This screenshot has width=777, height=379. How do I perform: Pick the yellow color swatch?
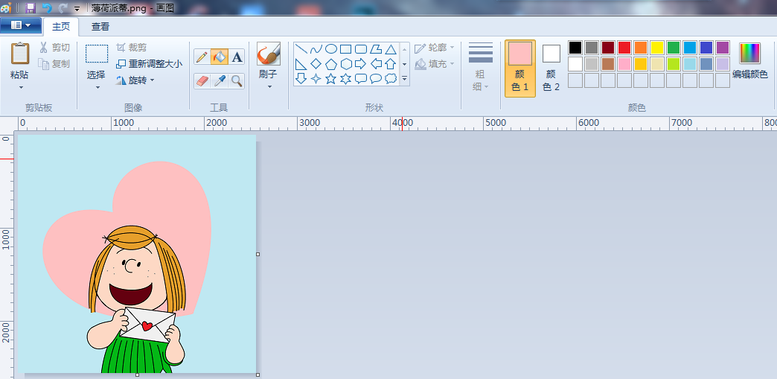tap(657, 48)
